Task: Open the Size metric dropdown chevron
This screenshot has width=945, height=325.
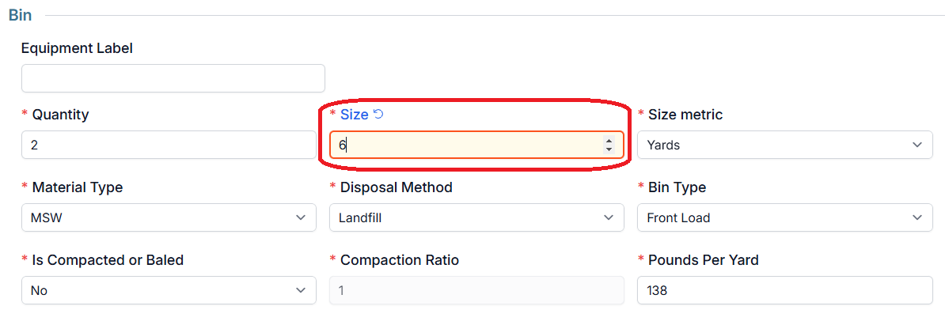Action: click(917, 145)
